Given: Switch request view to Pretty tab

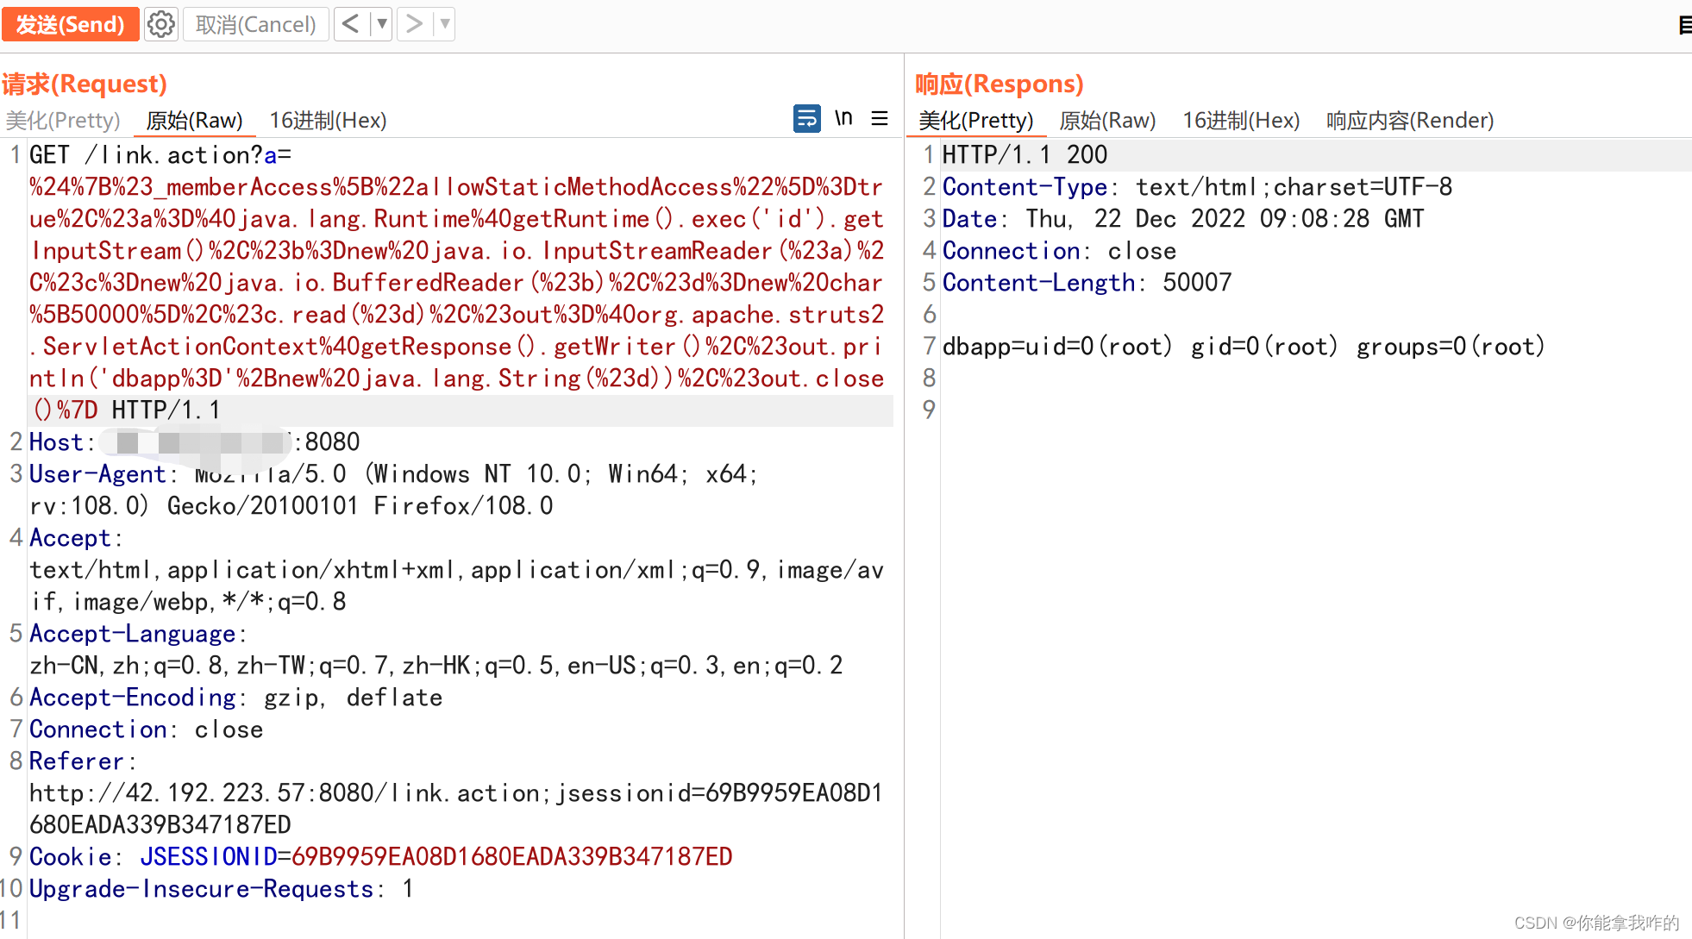Looking at the screenshot, I should [63, 120].
